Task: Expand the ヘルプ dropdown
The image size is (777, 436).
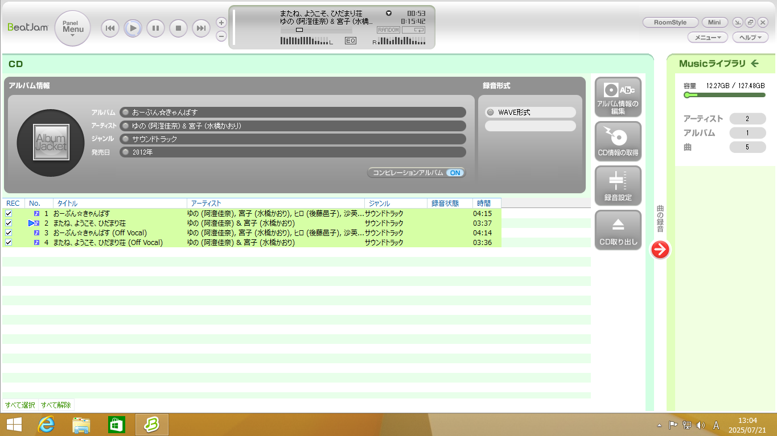Action: (x=750, y=38)
